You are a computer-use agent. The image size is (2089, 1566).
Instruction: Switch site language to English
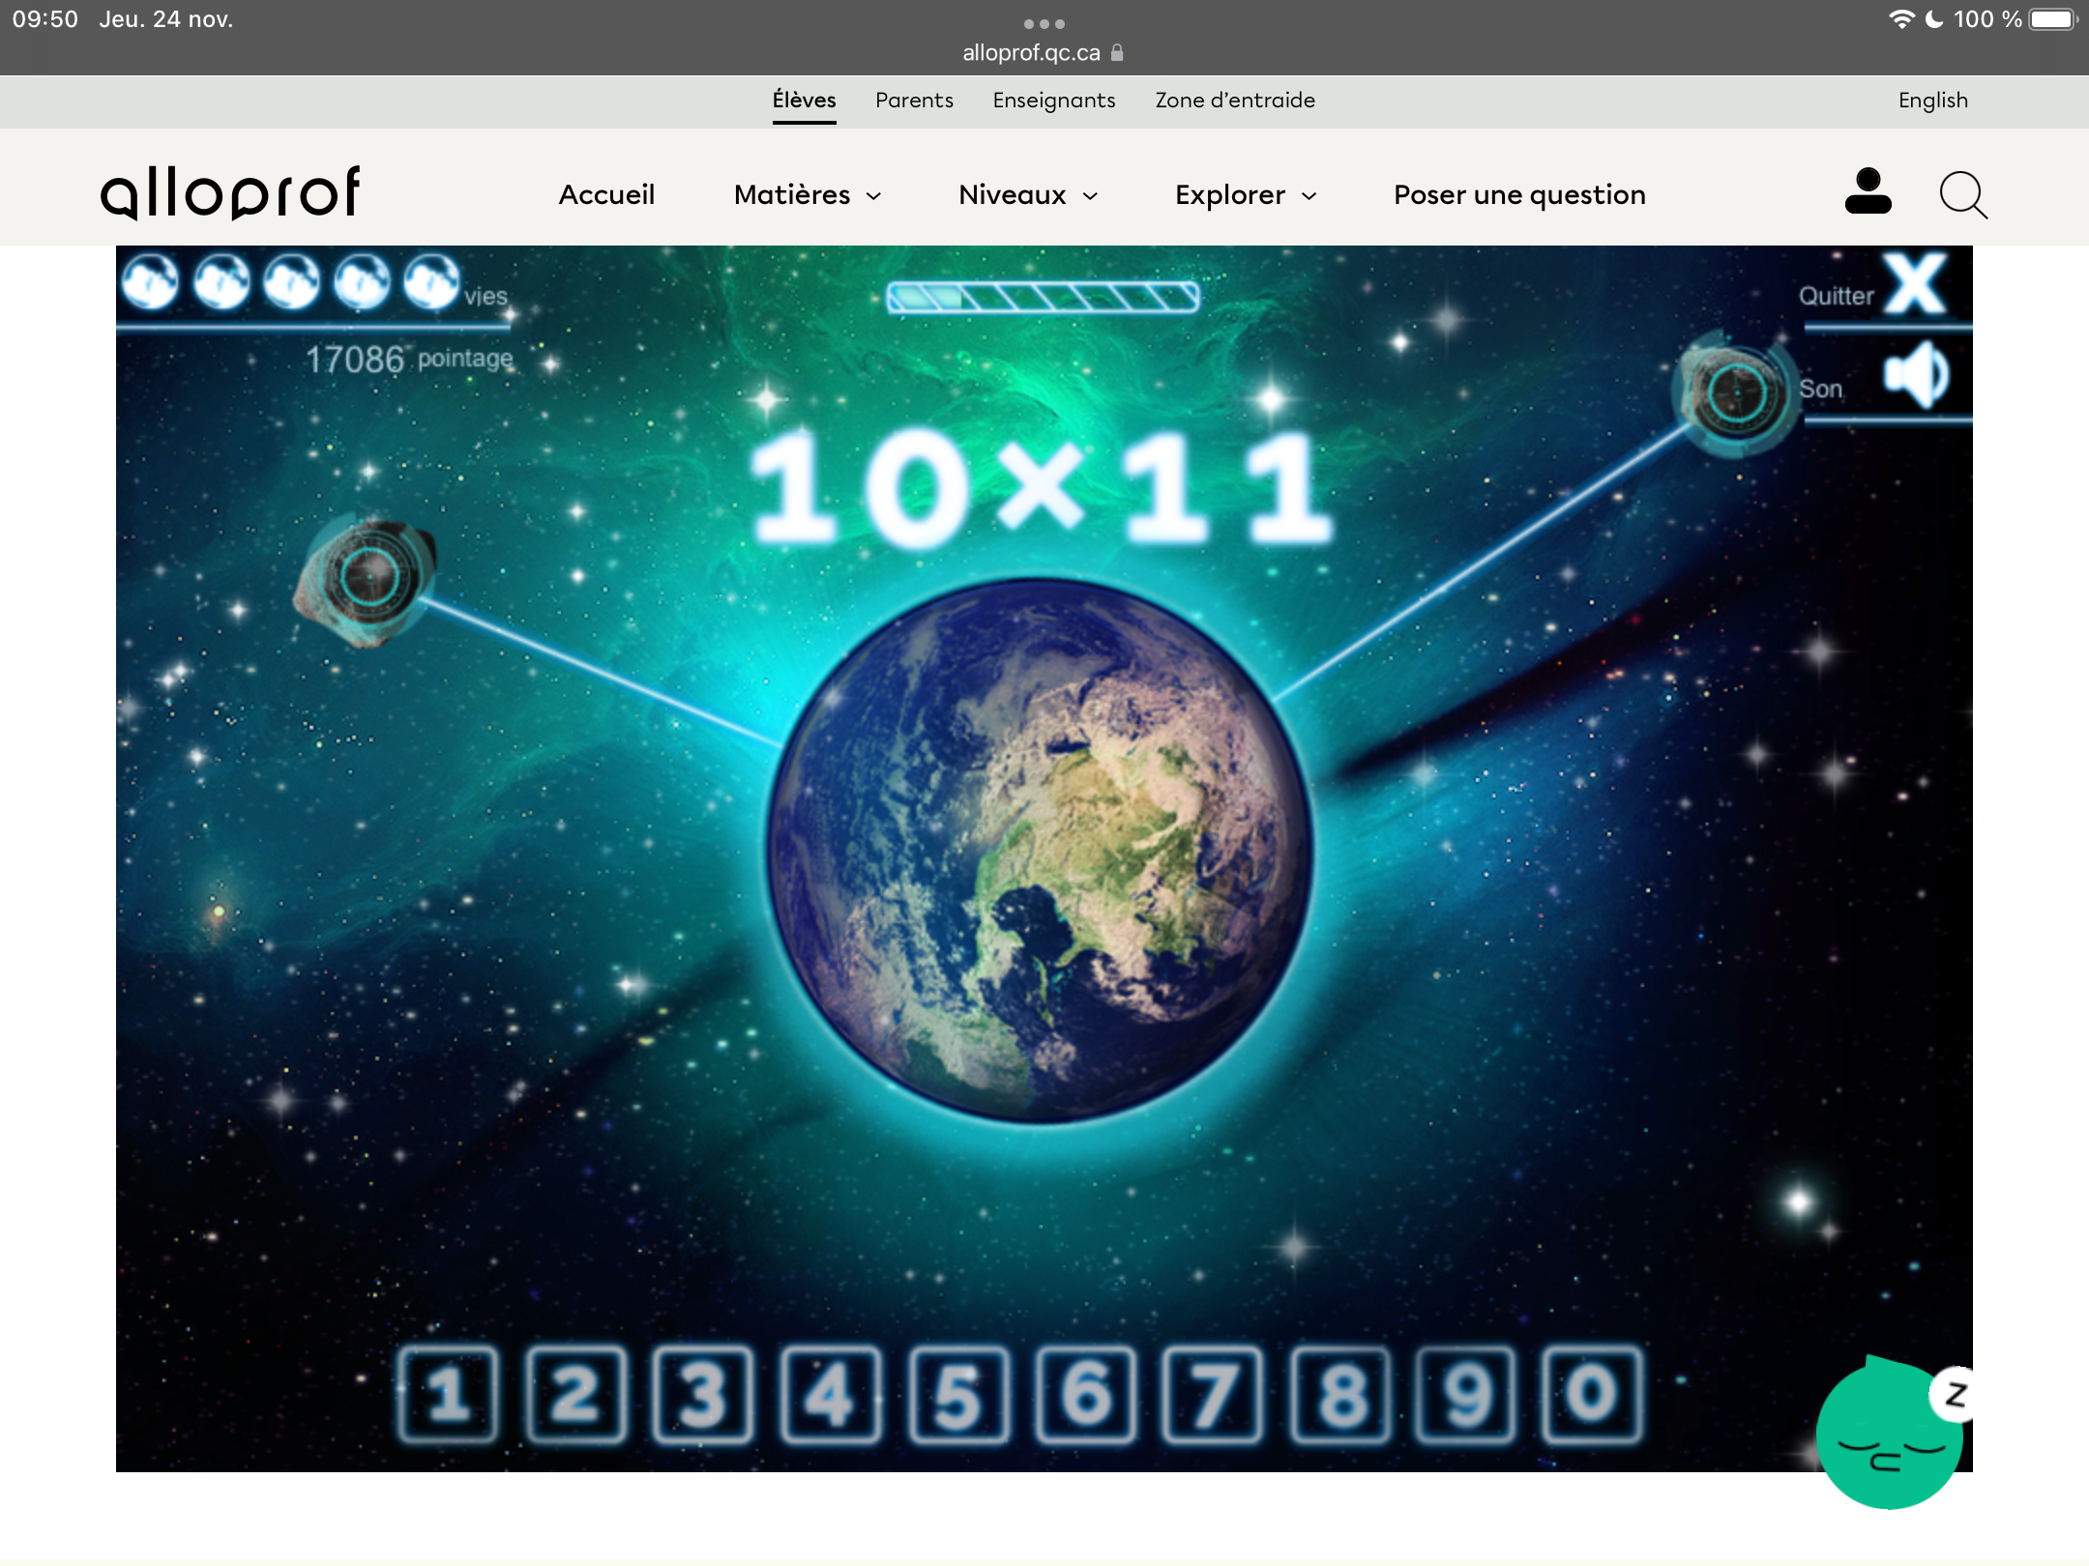1932,101
